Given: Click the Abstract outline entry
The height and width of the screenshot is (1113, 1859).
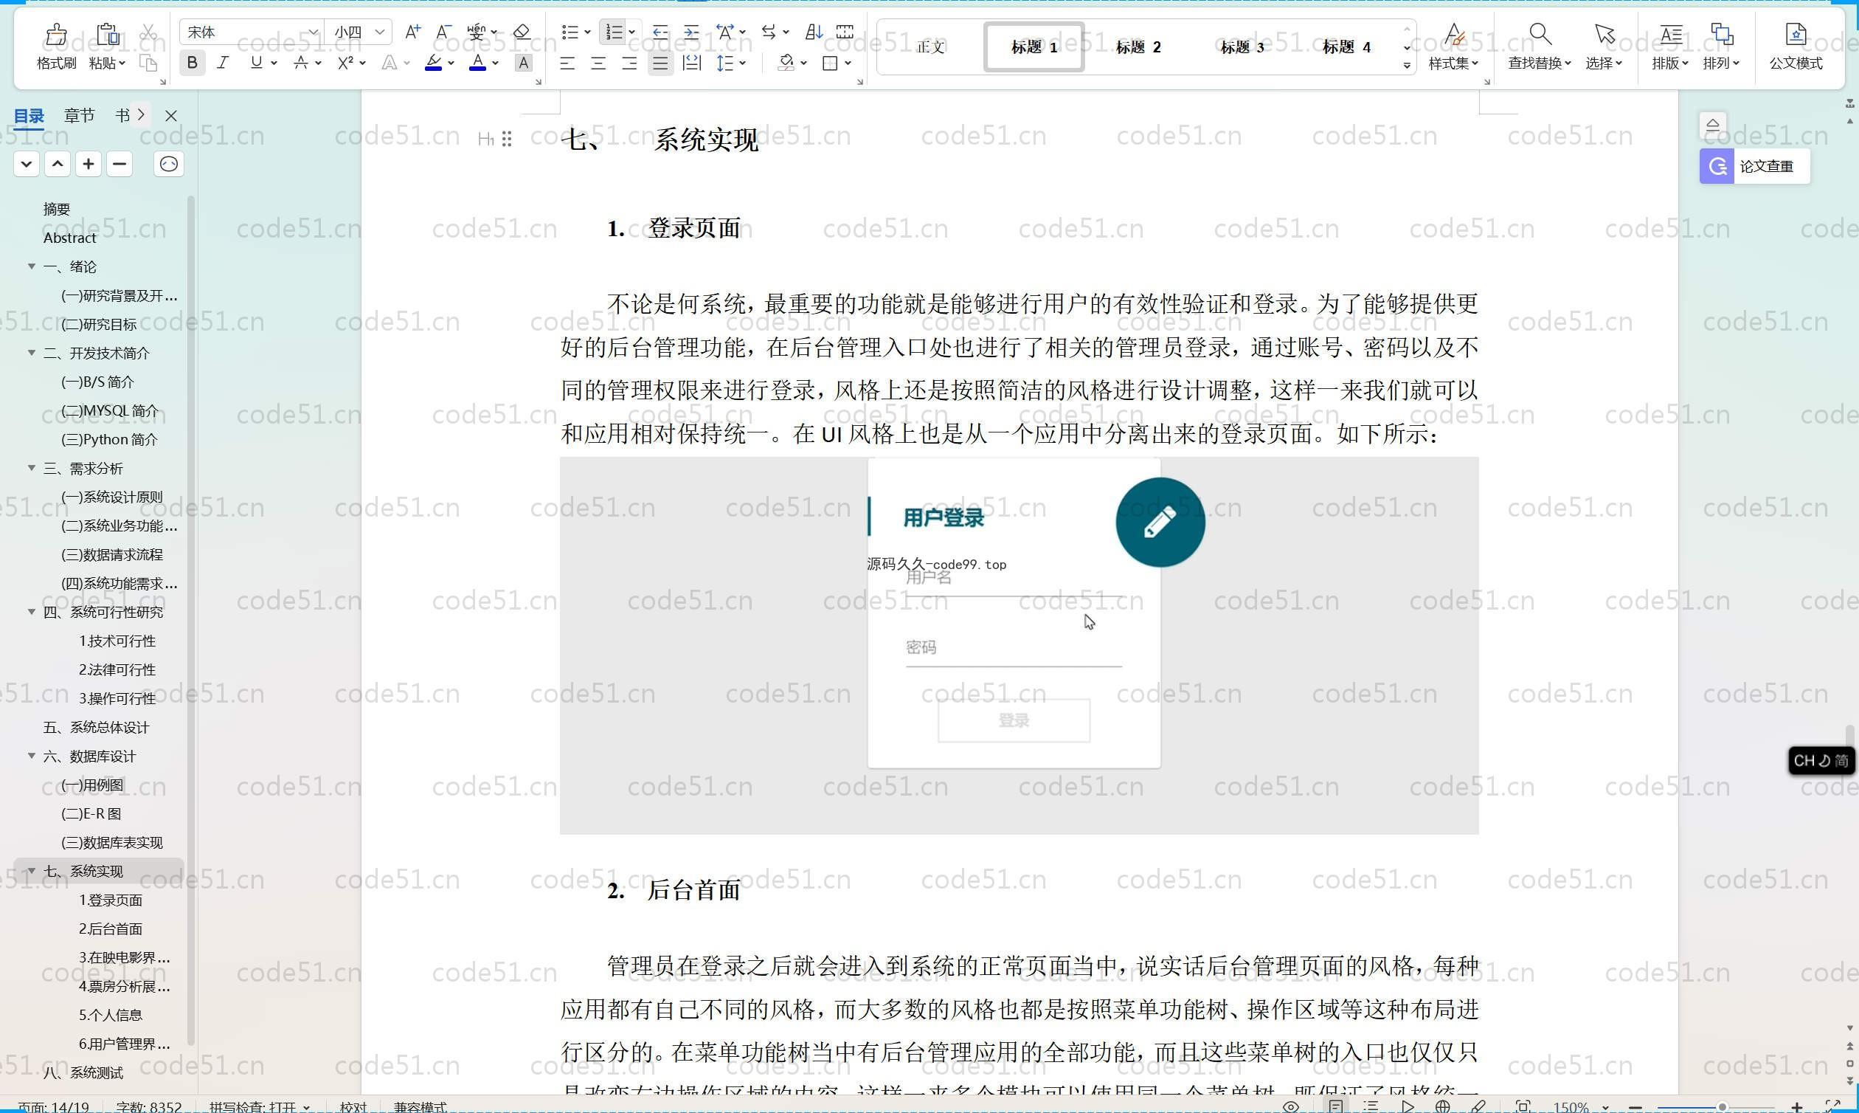Looking at the screenshot, I should pos(69,238).
